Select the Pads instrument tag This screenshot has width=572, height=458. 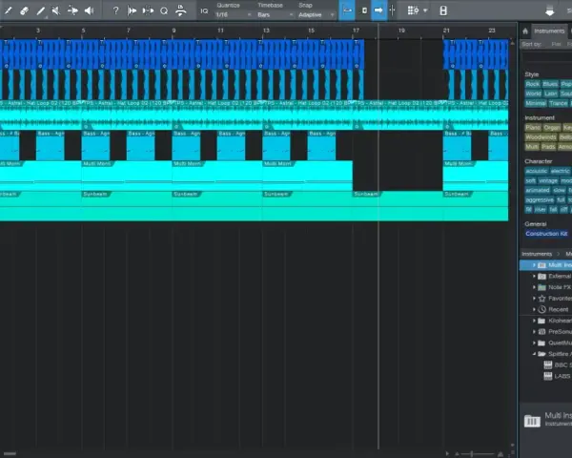(548, 147)
